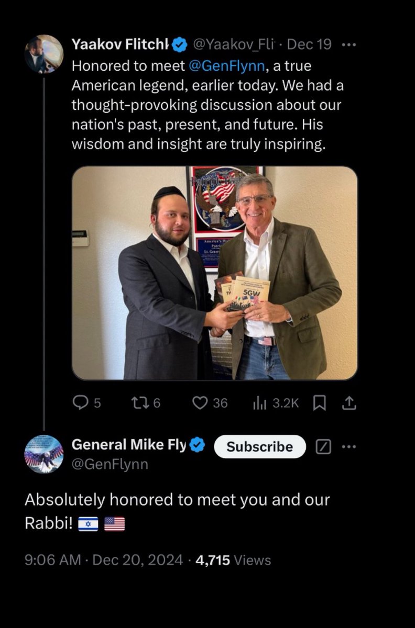415x628 pixels.
Task: Open more options on Yaakov's tweet
Action: (x=348, y=45)
